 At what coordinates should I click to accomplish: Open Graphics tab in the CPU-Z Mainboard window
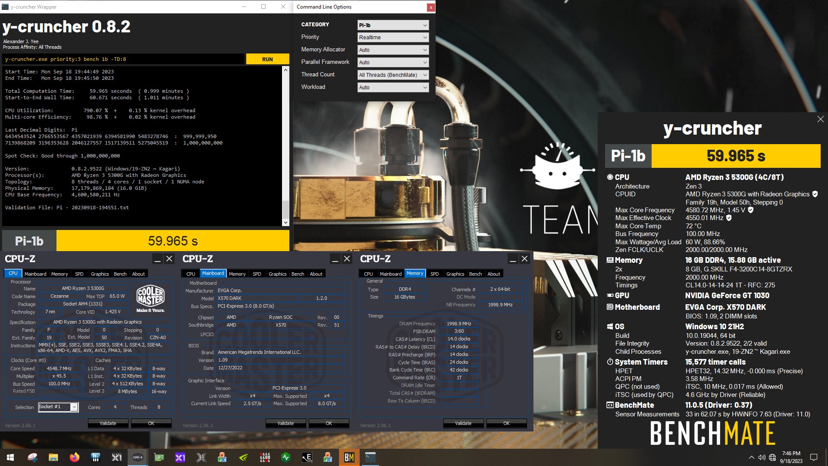point(277,274)
